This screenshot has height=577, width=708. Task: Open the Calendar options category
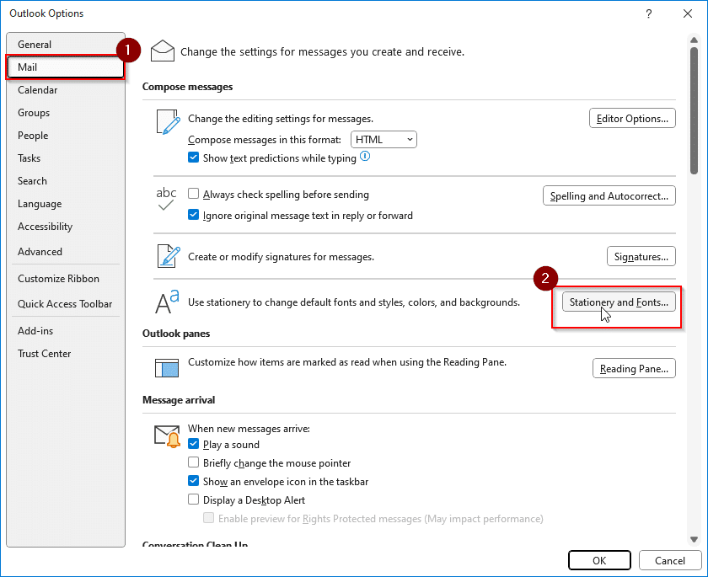tap(66, 90)
